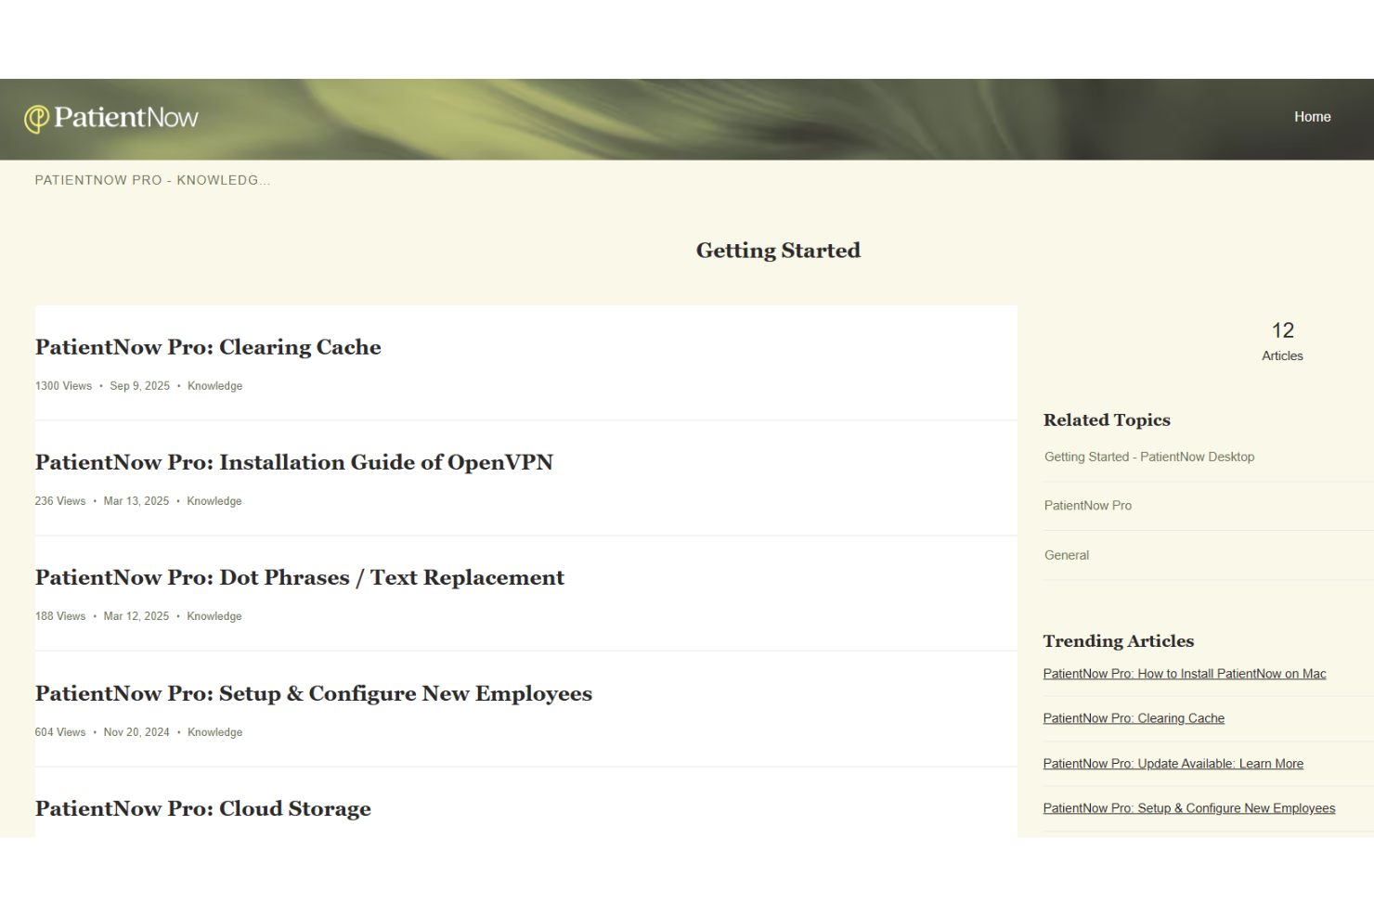Screen dimensions: 1374x916
Task: Click the Knowledge label under Clearing Cache
Action: pyautogui.click(x=215, y=386)
